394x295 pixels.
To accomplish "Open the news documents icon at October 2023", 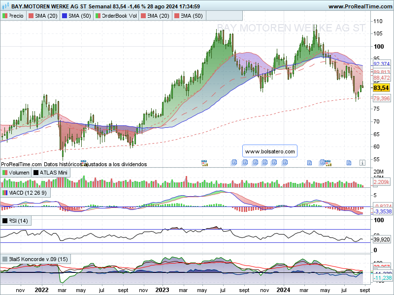I will tap(255, 163).
